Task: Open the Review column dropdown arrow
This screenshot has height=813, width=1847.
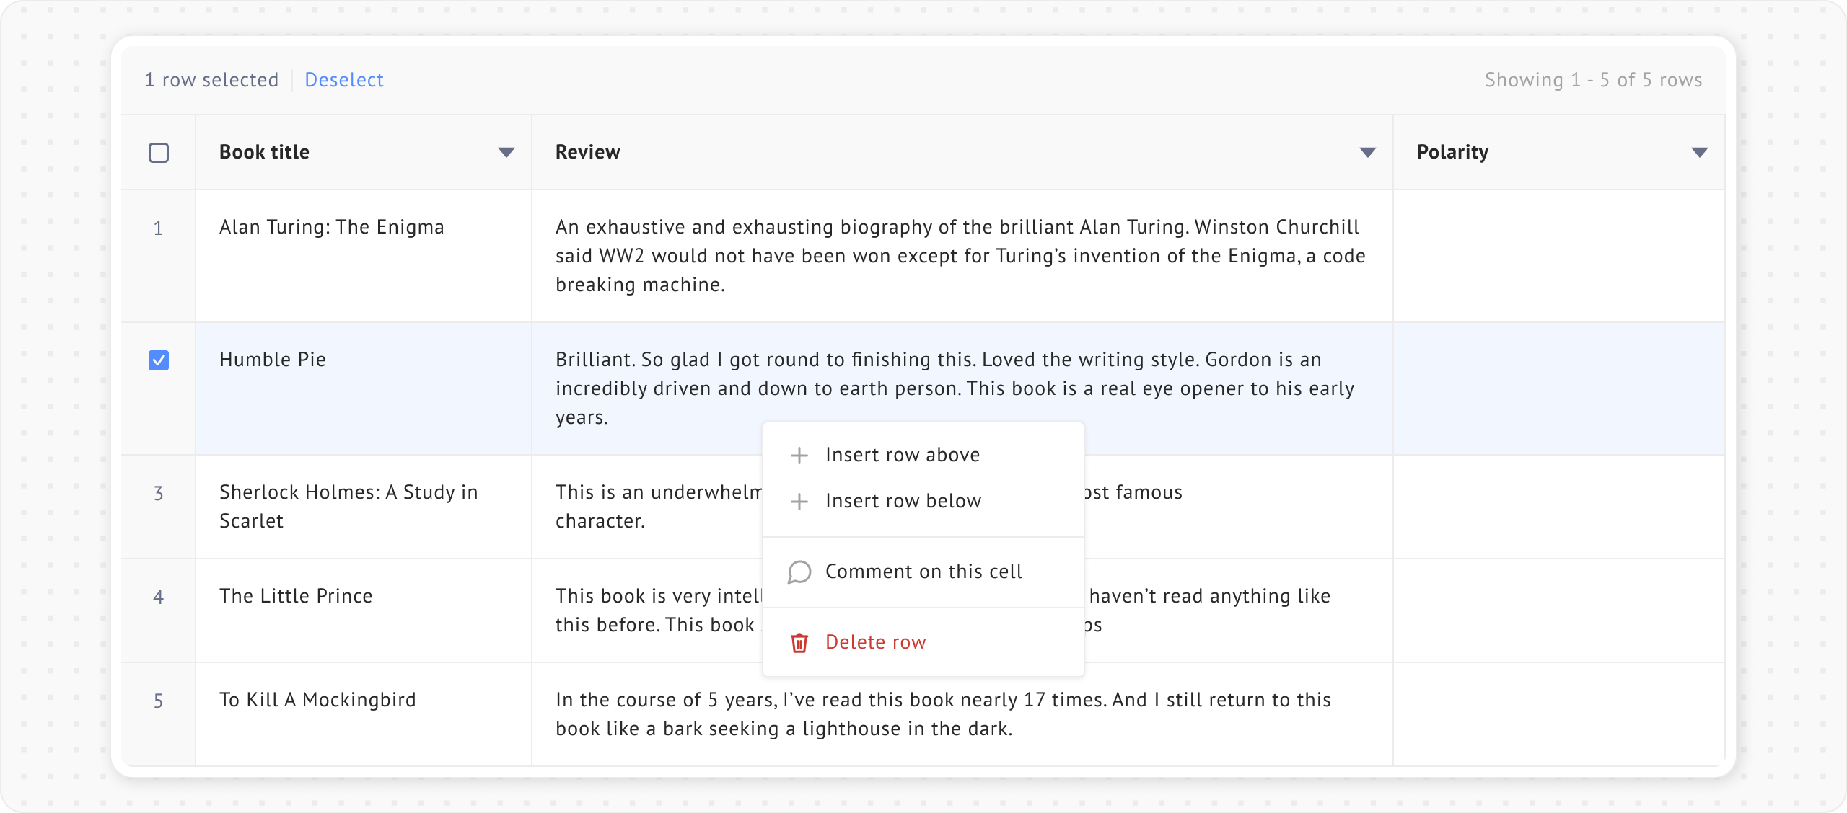Action: [1367, 153]
